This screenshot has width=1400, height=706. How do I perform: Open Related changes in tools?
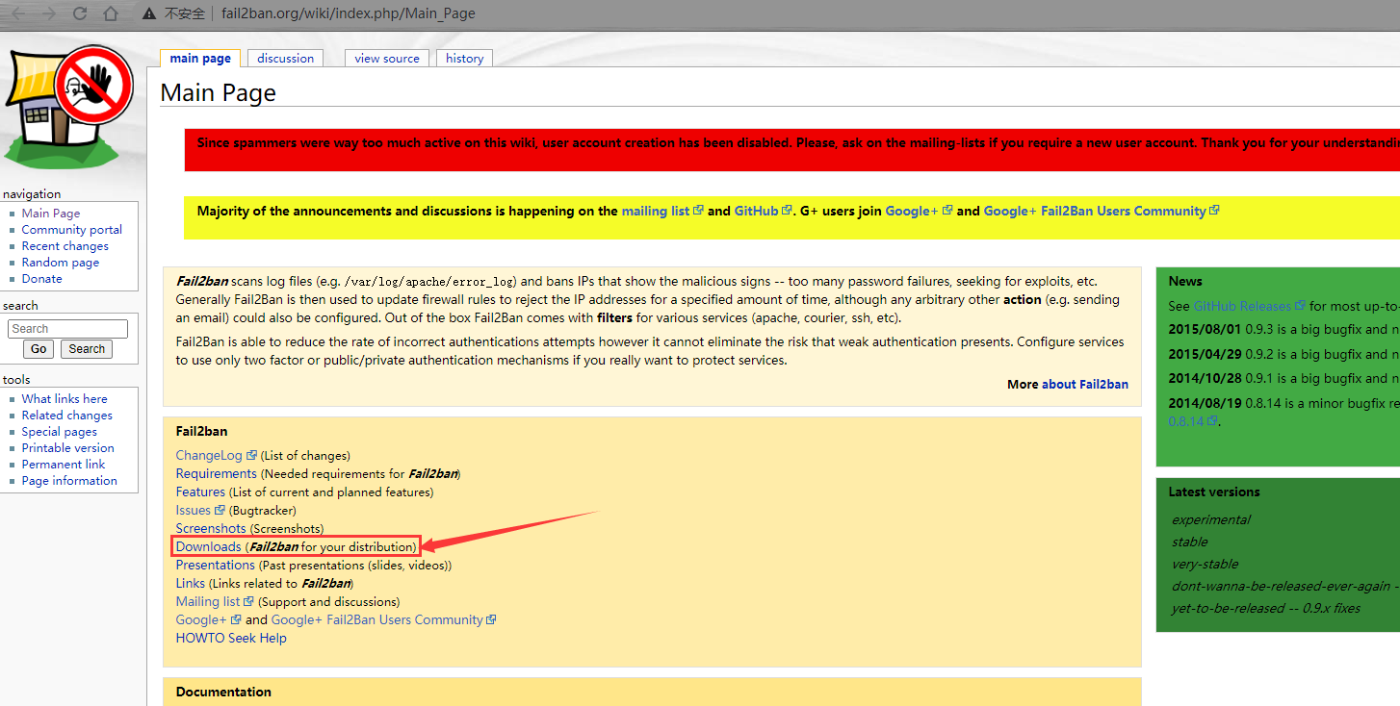(x=67, y=416)
